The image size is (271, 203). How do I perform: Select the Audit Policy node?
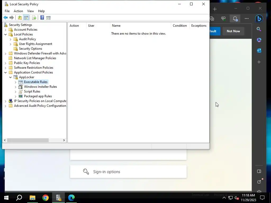tap(28, 39)
